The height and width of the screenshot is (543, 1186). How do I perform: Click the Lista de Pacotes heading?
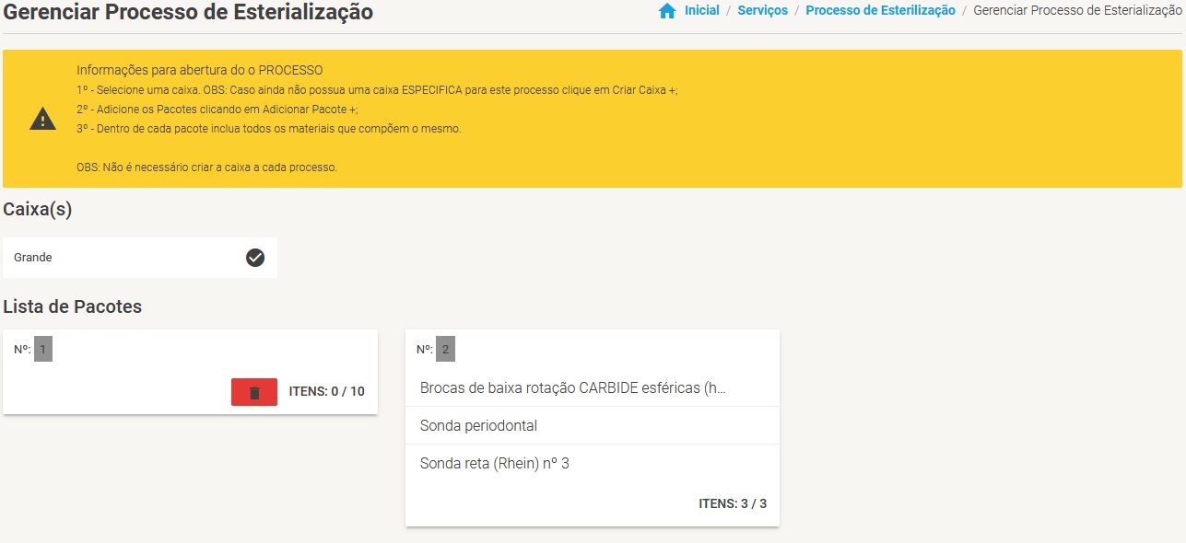[73, 306]
